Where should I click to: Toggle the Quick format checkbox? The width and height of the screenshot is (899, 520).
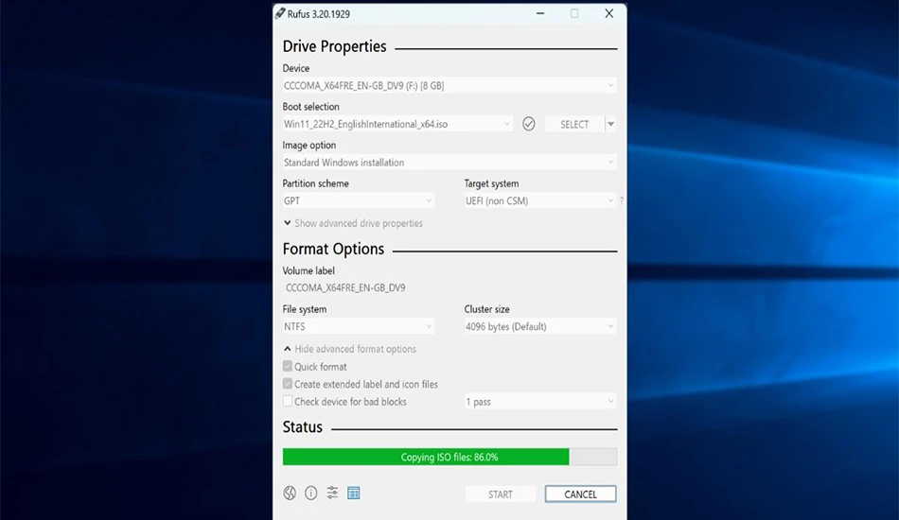point(288,366)
